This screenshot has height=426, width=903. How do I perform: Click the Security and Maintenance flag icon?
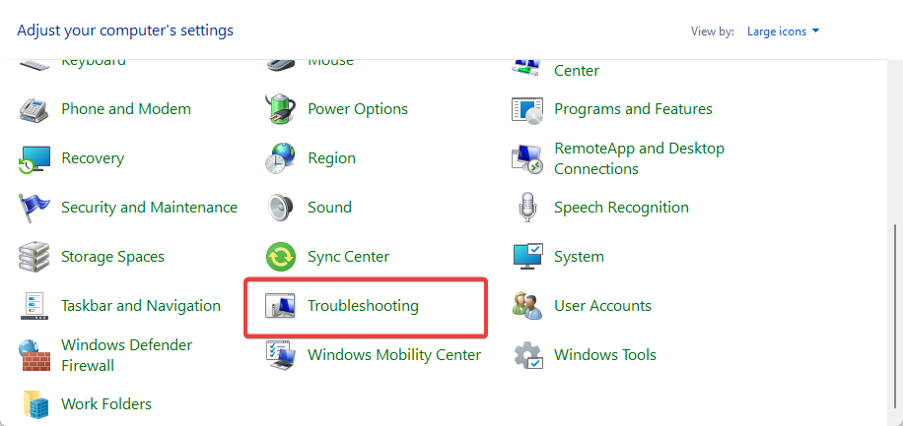(35, 208)
